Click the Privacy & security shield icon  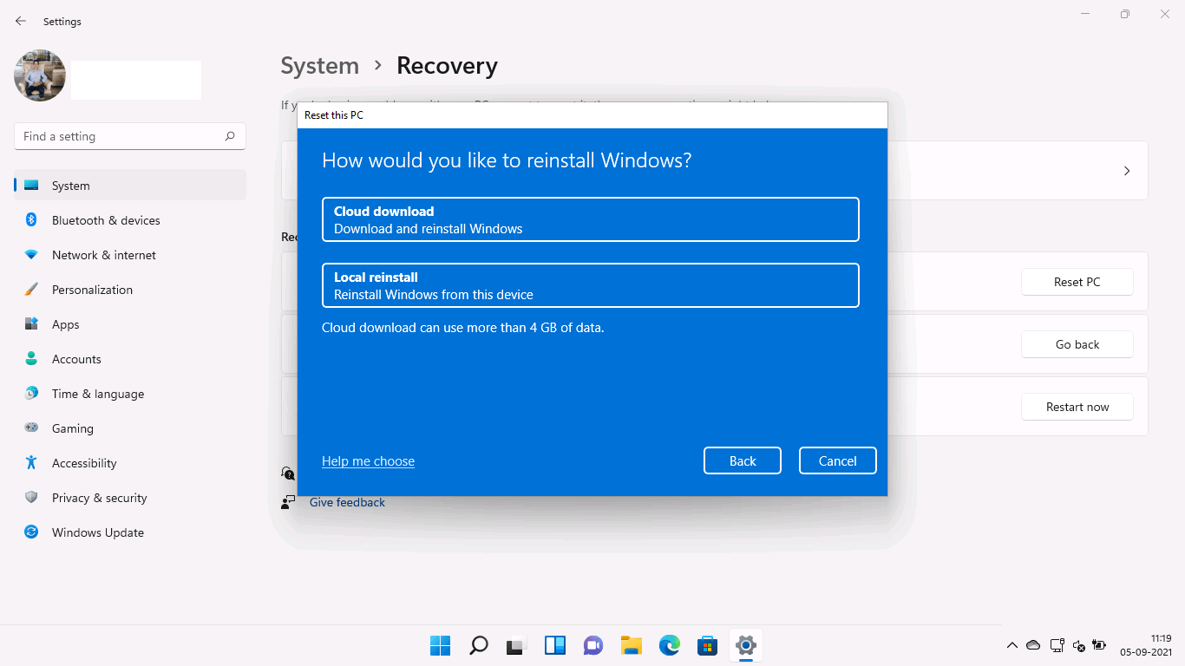tap(31, 498)
